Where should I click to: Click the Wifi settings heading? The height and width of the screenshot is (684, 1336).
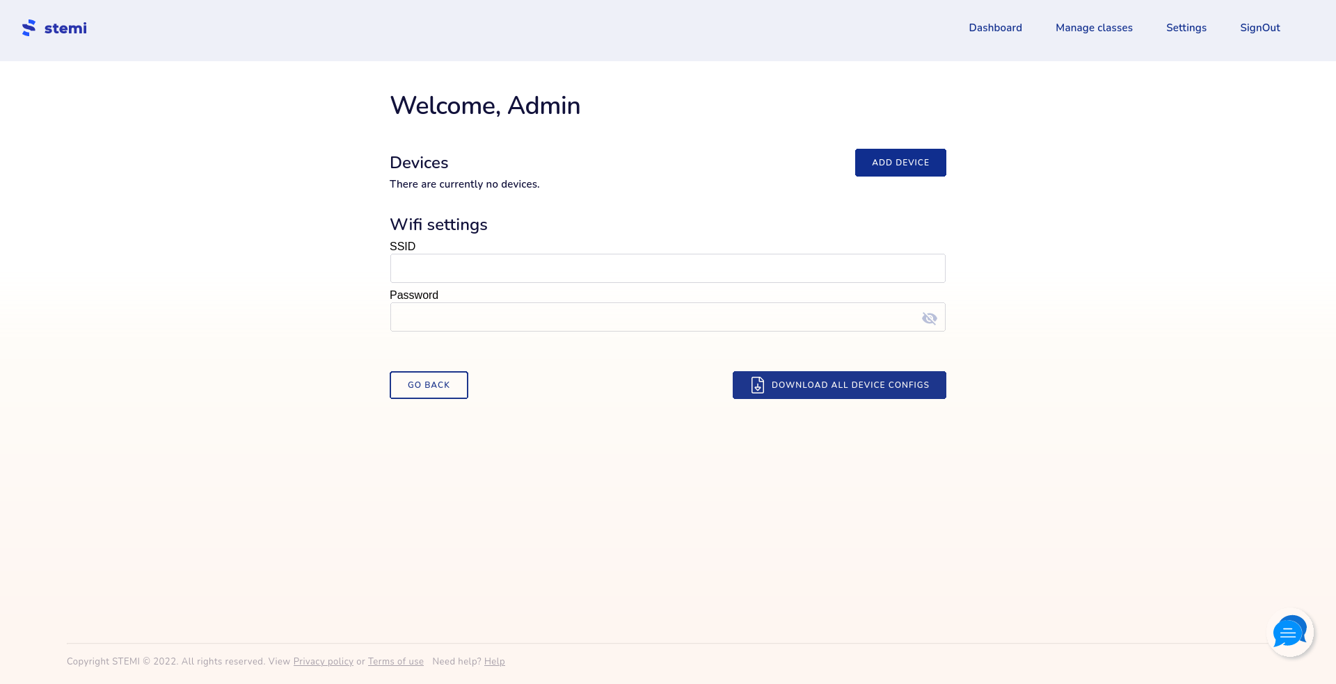(x=438, y=225)
